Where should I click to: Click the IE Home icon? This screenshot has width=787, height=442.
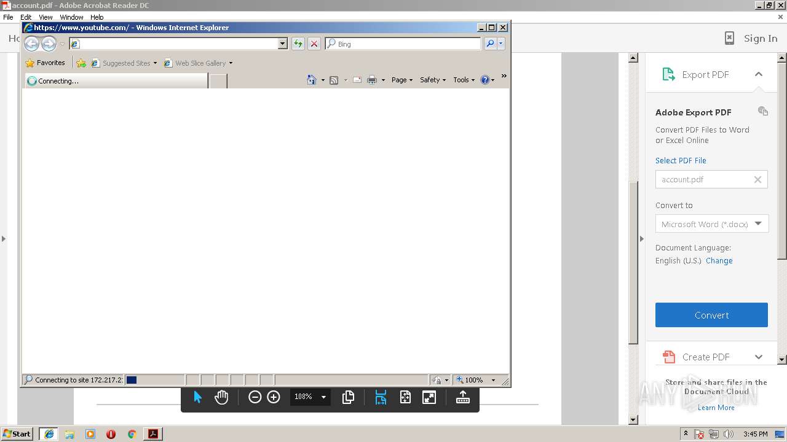point(312,80)
